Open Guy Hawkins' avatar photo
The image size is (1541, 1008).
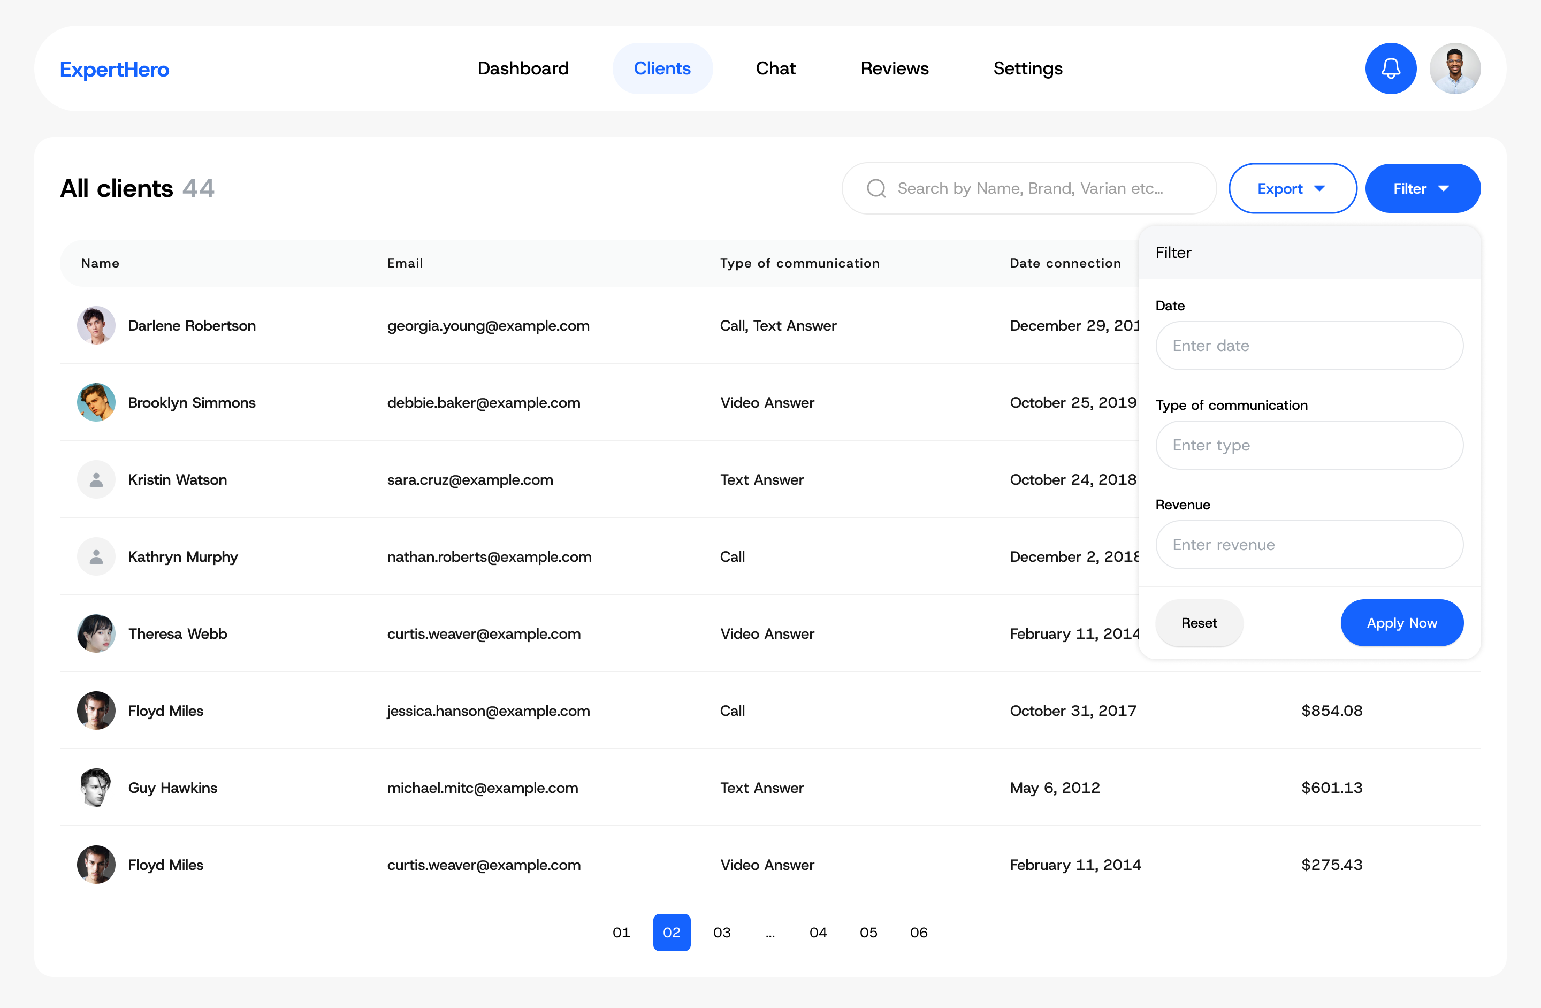(96, 787)
